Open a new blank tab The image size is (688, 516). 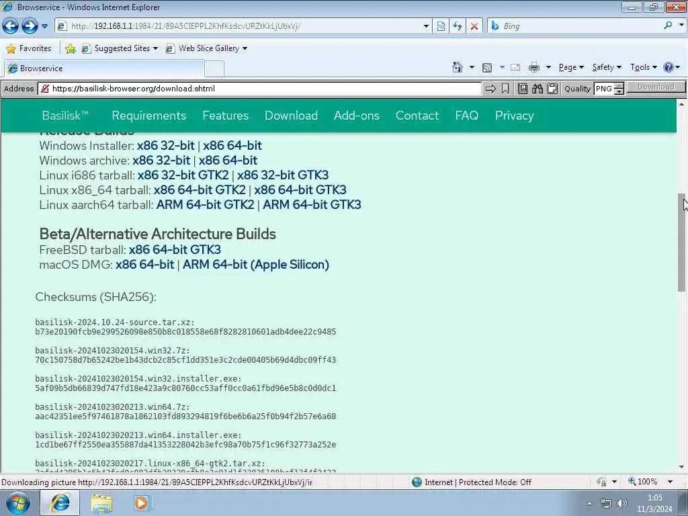pos(214,69)
